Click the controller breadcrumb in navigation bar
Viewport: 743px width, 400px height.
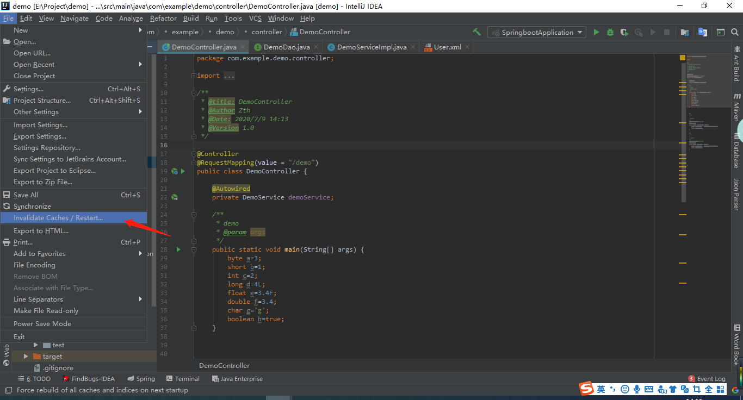(267, 32)
